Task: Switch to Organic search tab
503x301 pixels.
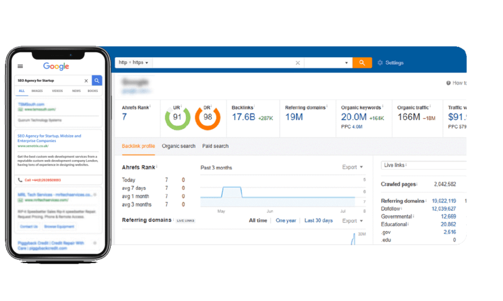Action: pyautogui.click(x=178, y=146)
